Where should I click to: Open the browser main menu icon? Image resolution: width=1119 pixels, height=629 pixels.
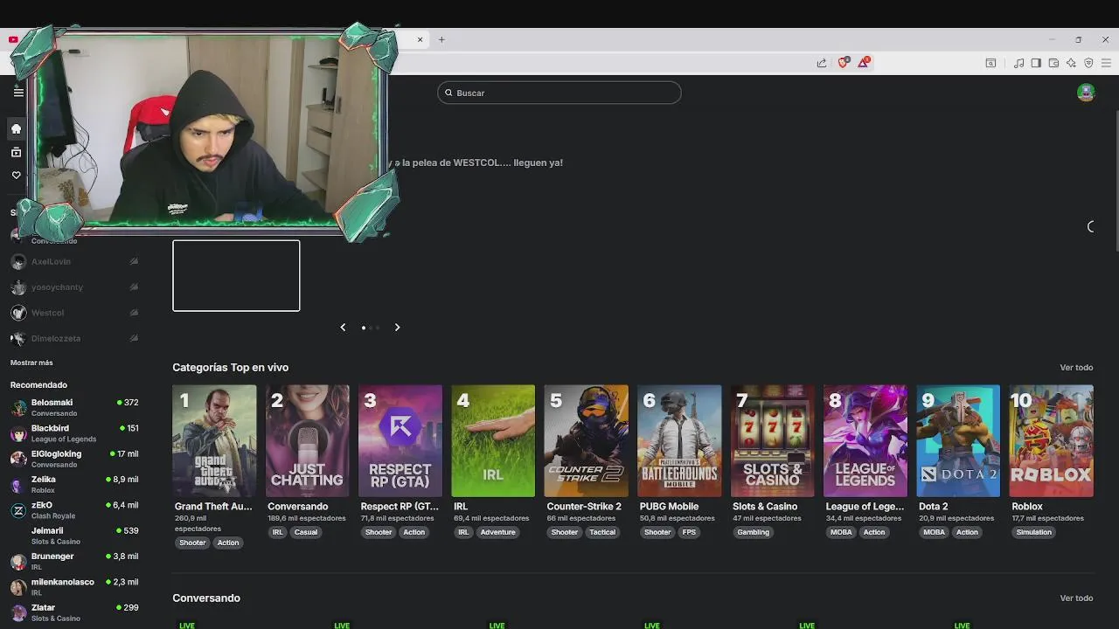[1106, 63]
